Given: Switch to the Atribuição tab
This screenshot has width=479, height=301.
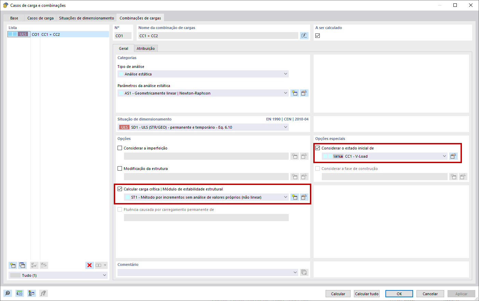Looking at the screenshot, I should point(146,48).
